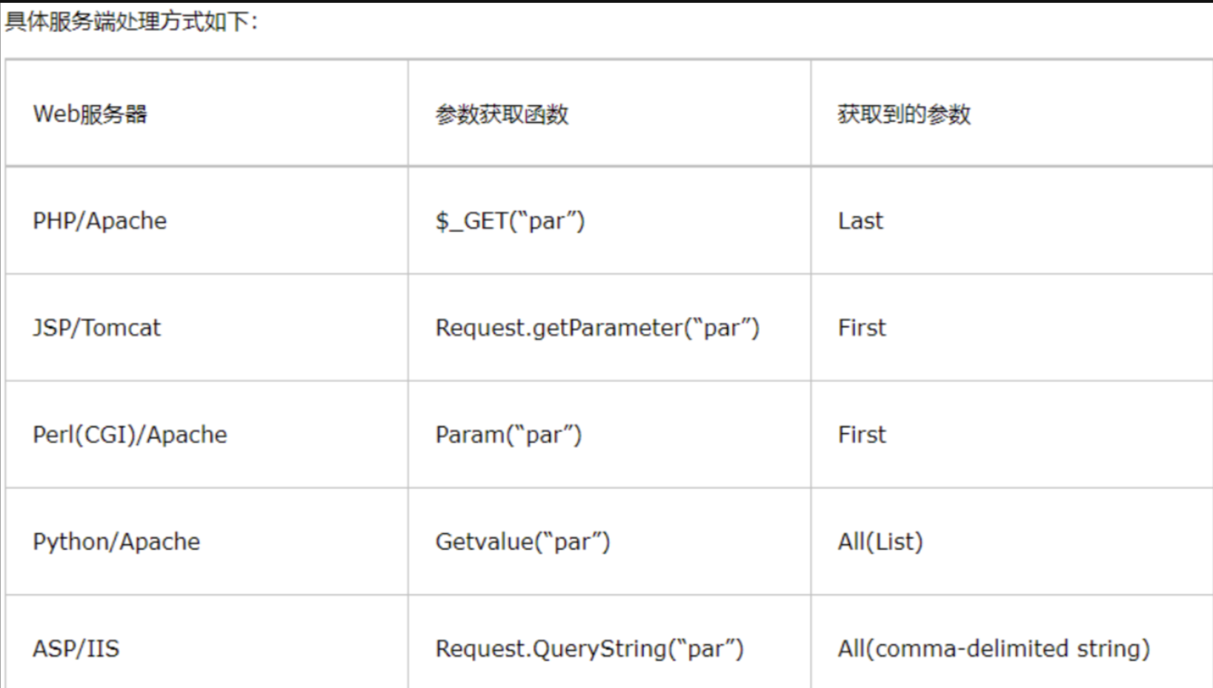Click the $_GET("par") function cell
Screen dimensions: 1213x688
[x=510, y=221]
